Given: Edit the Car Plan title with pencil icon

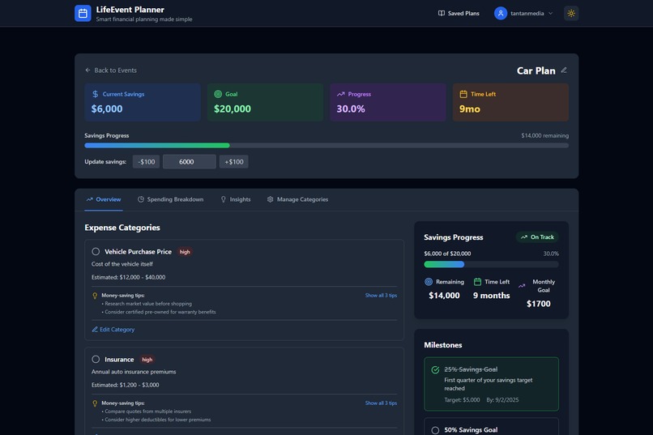Looking at the screenshot, I should (x=564, y=70).
